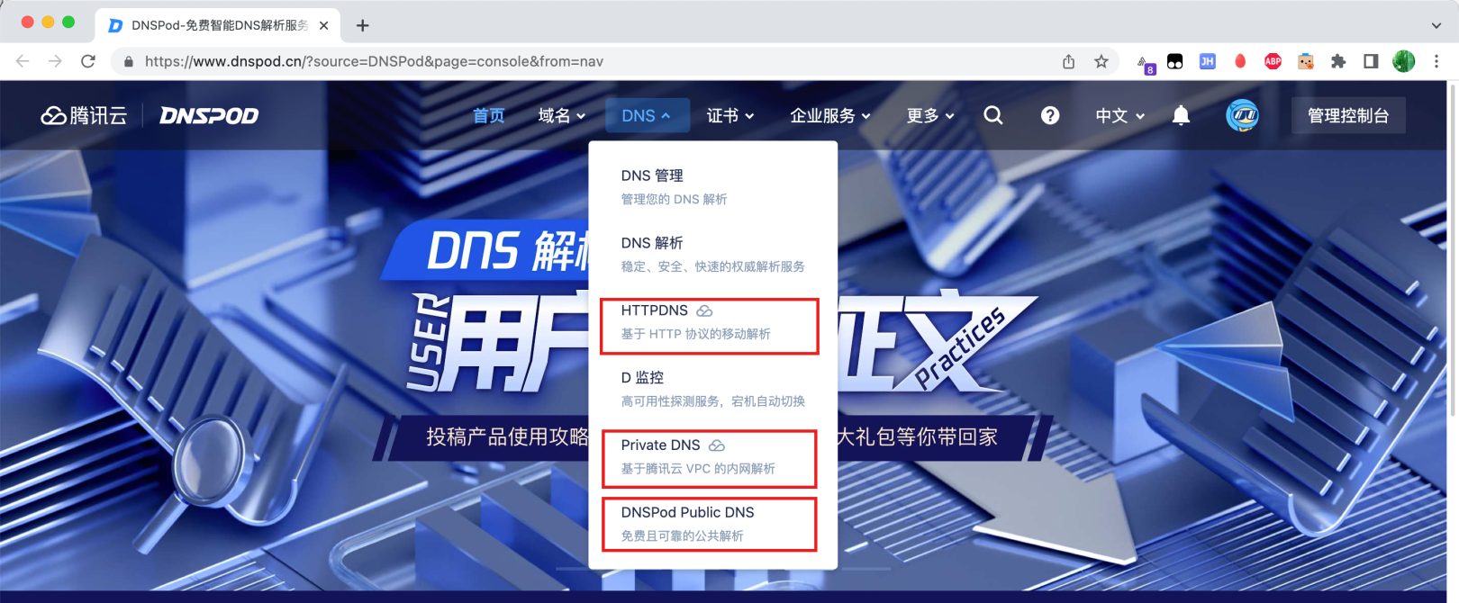The height and width of the screenshot is (603, 1459).
Task: Click the red droplet extension icon
Action: click(x=1240, y=61)
